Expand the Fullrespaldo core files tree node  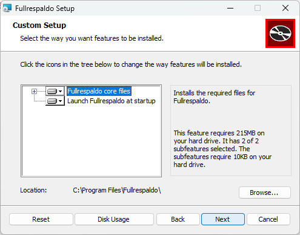point(34,91)
